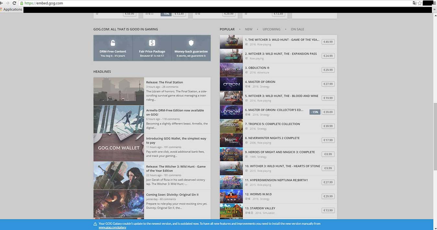
Task: Click Stardew Valley's €13.99 price button
Action: click(x=328, y=210)
